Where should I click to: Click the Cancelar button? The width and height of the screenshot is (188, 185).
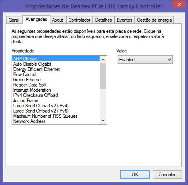point(167,174)
